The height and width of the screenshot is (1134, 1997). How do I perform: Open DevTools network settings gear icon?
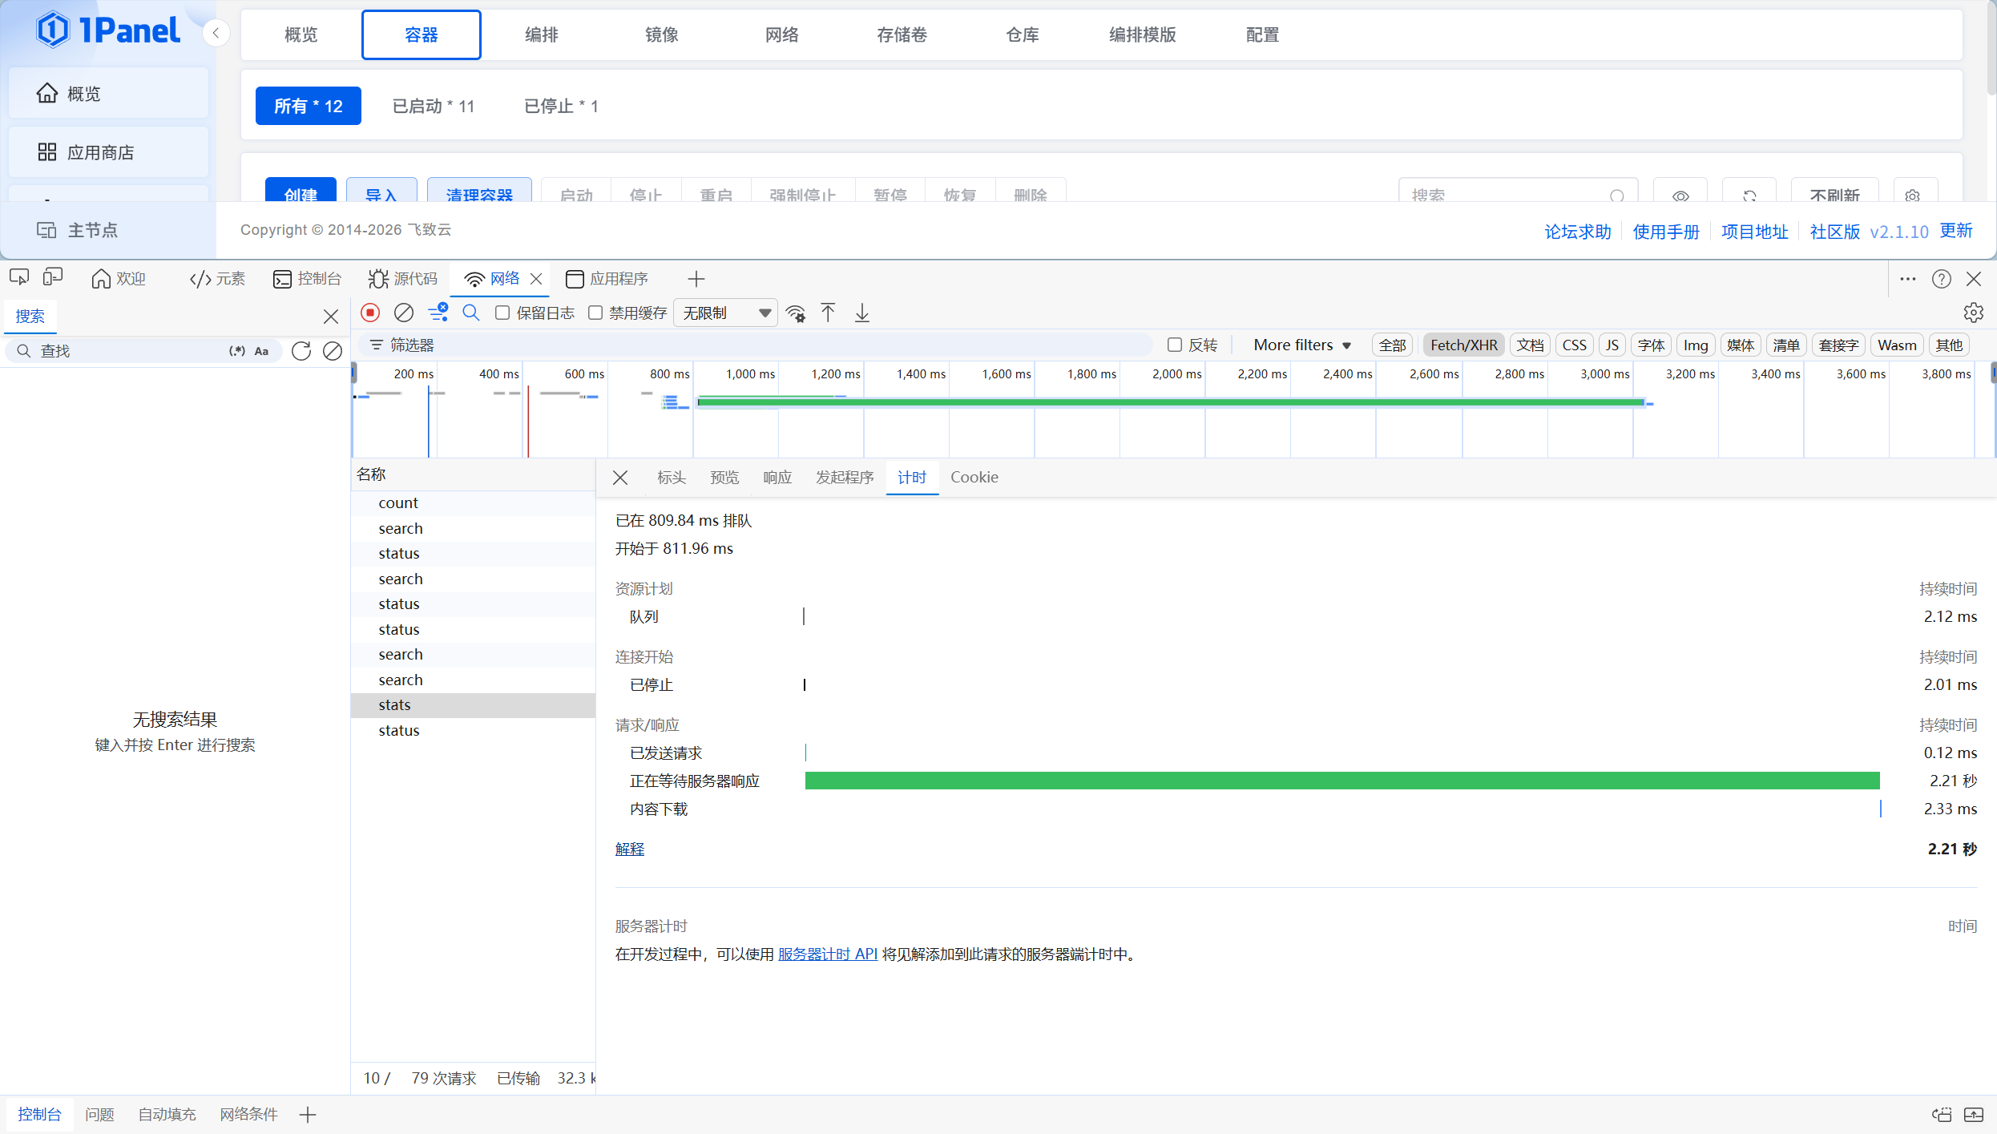[1973, 313]
